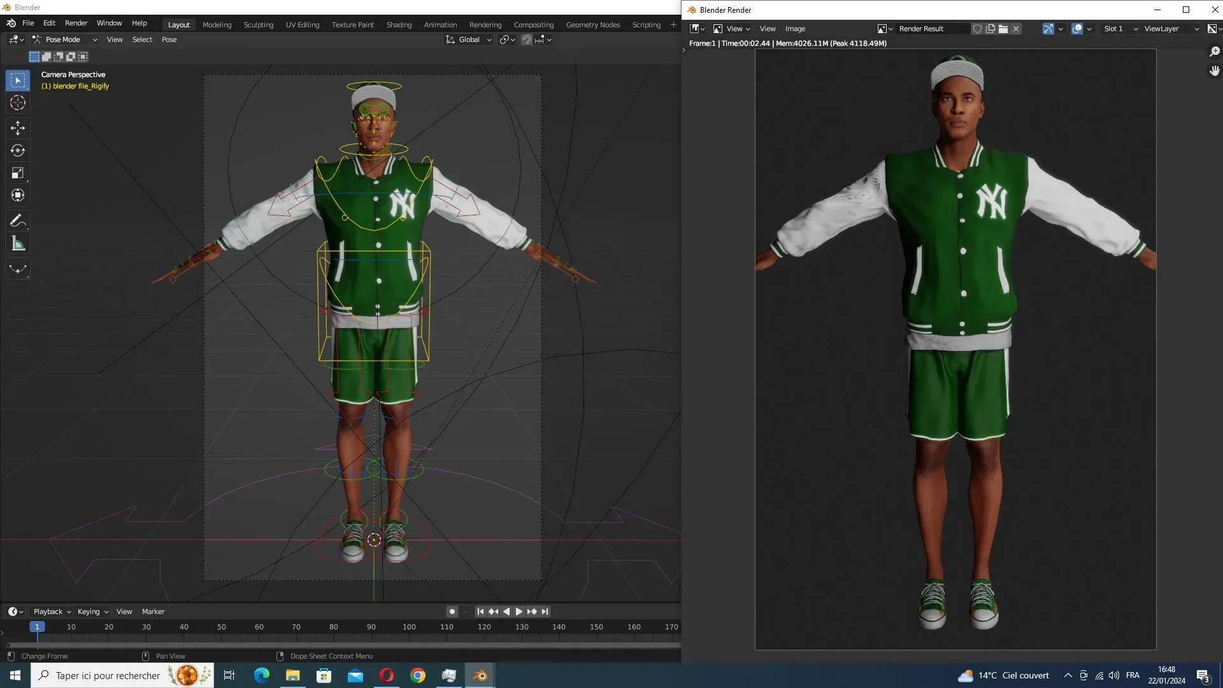Open the Render menu
Viewport: 1223px width, 688px height.
tap(76, 23)
